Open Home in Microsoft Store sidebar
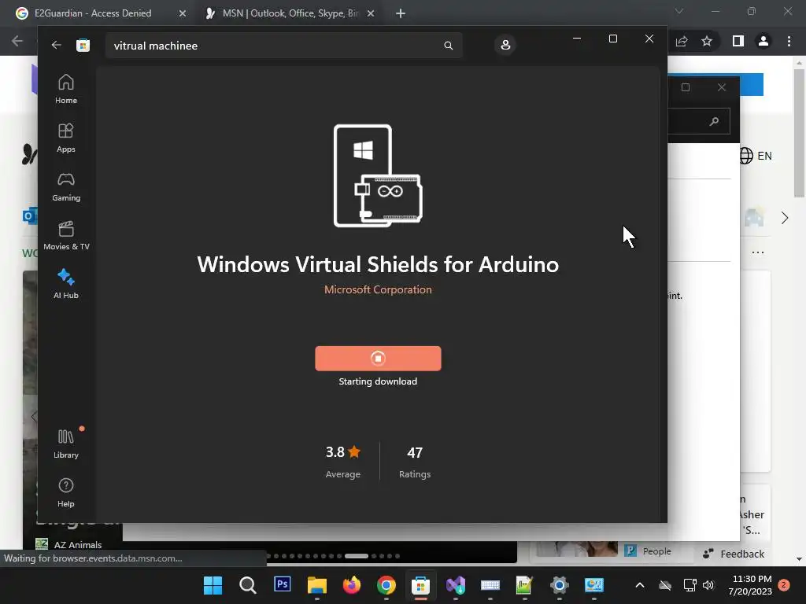Screen dimensions: 806x604 click(66, 90)
